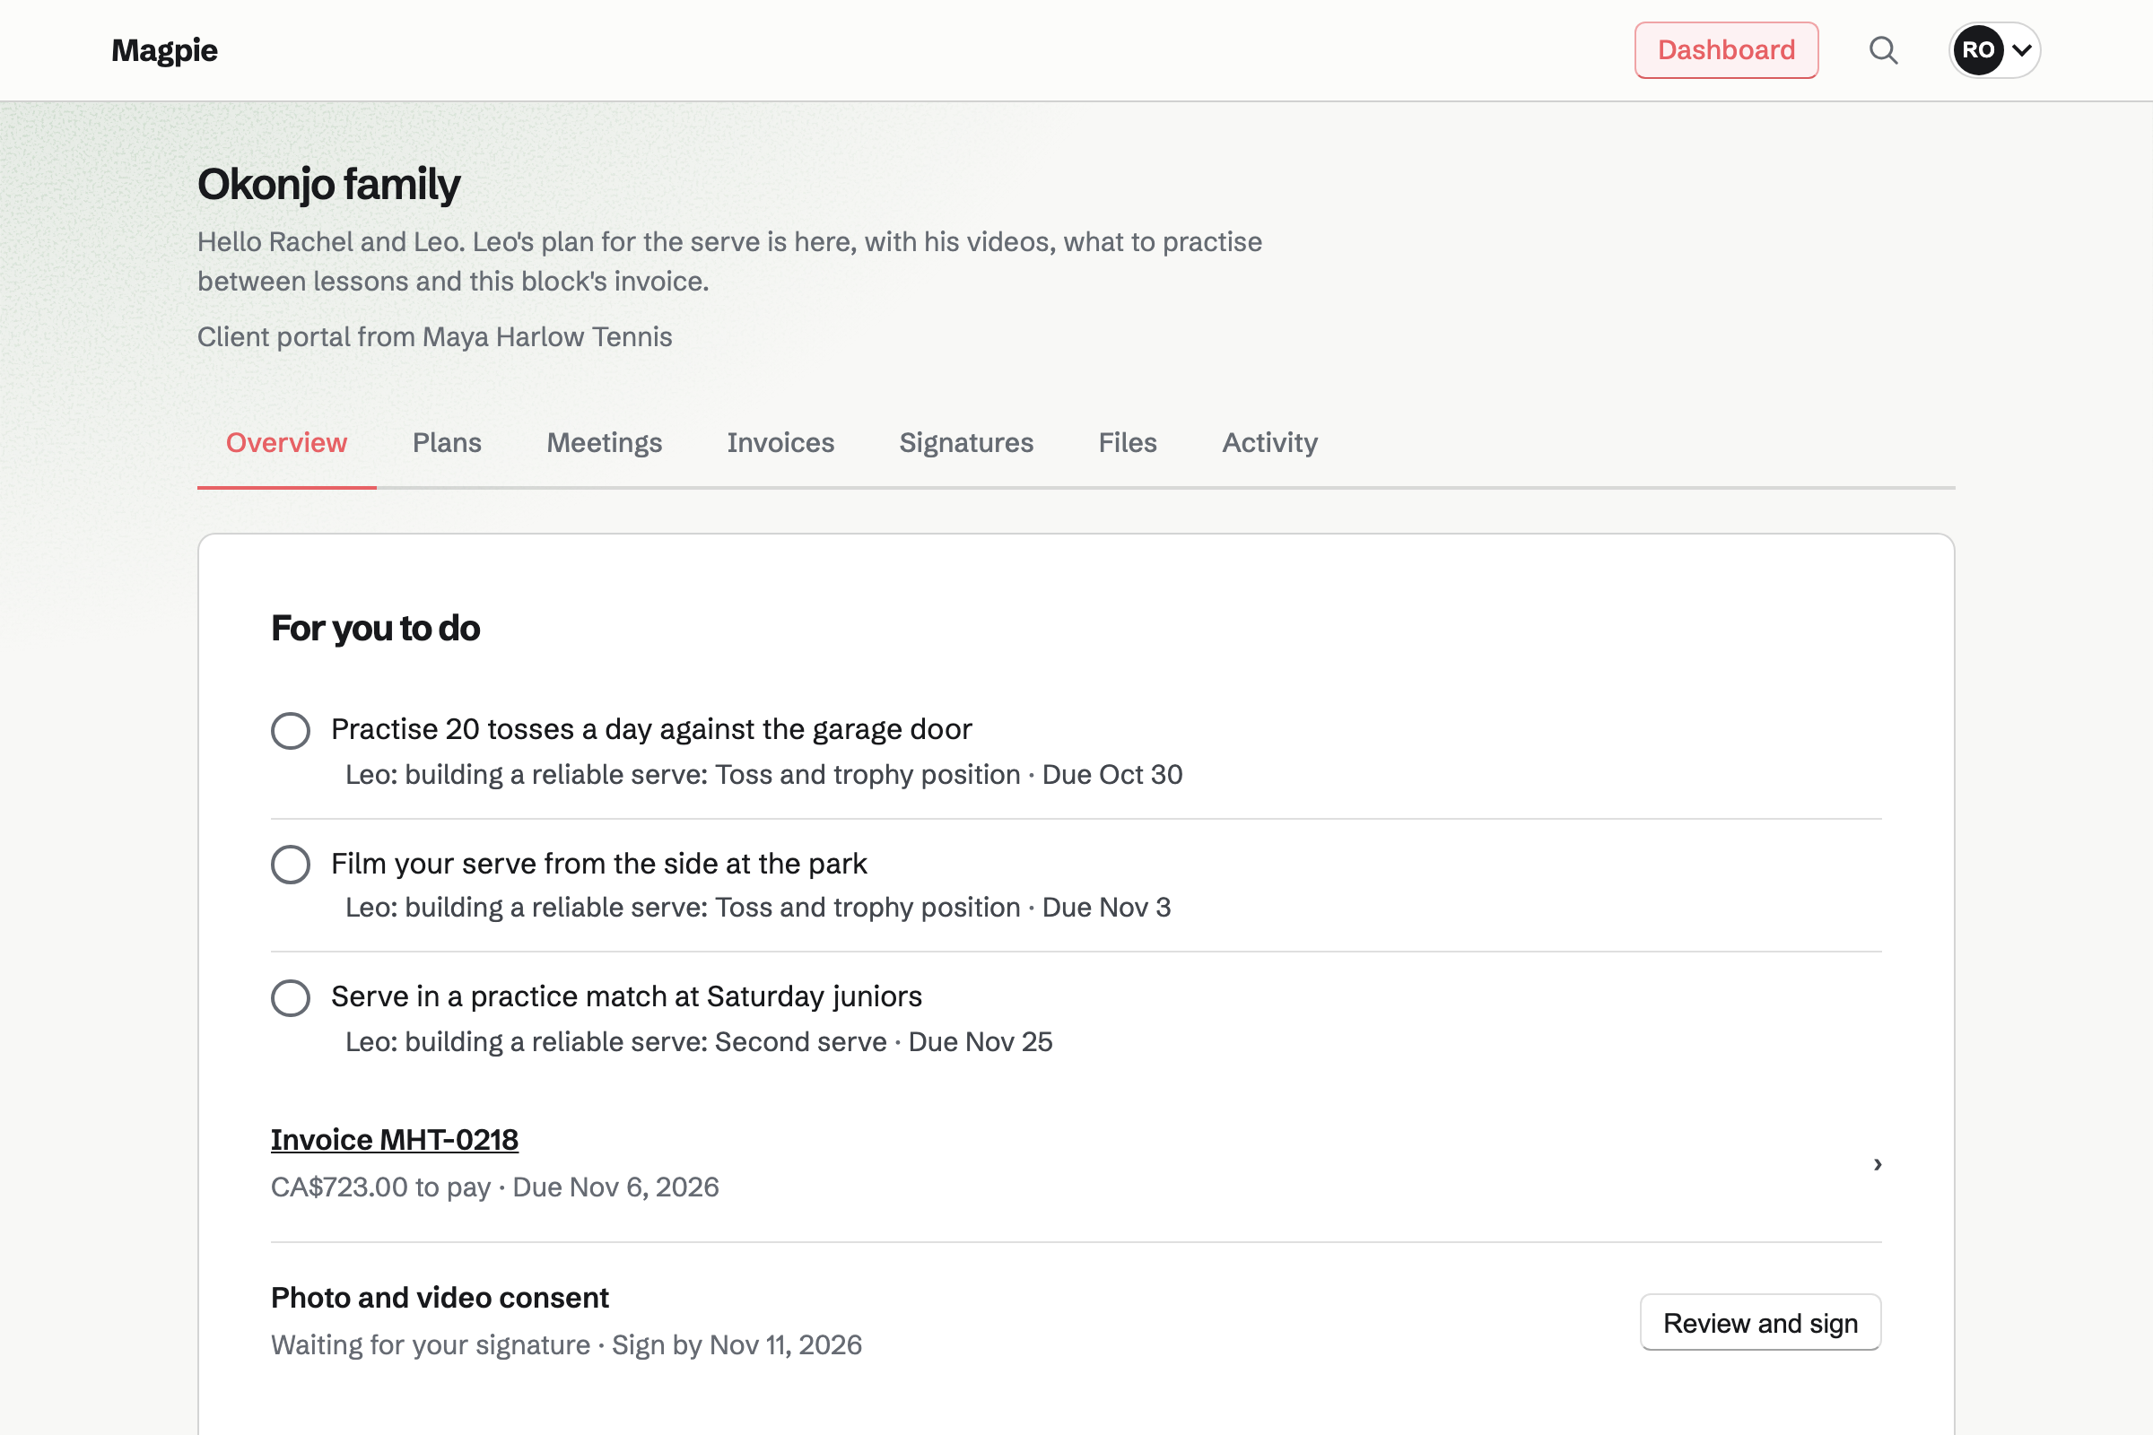Click 'Film your serve from the side at the park'
This screenshot has width=2153, height=1435.
point(598,864)
